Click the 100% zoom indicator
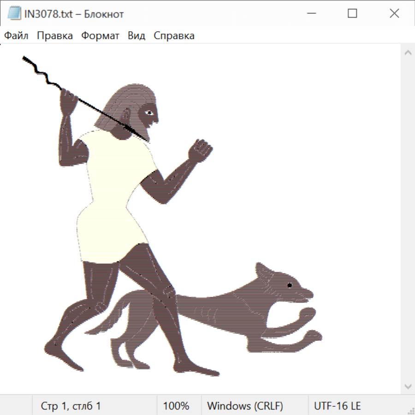415x415 pixels. point(176,406)
